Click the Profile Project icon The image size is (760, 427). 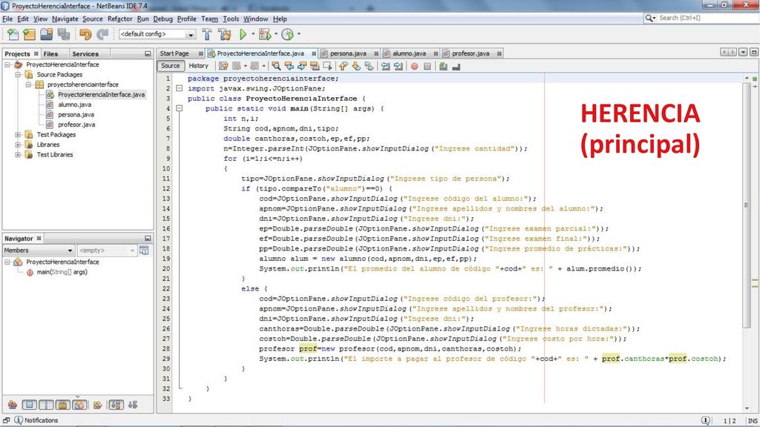point(287,34)
